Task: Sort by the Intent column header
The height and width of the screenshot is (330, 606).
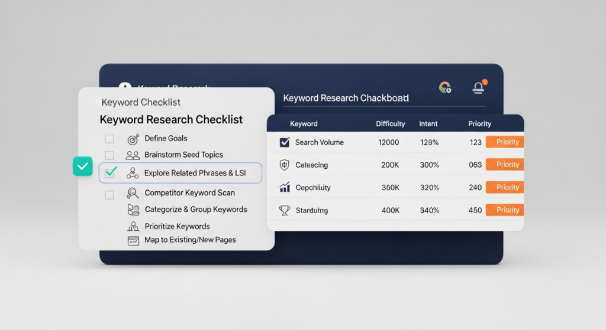Action: pyautogui.click(x=428, y=124)
